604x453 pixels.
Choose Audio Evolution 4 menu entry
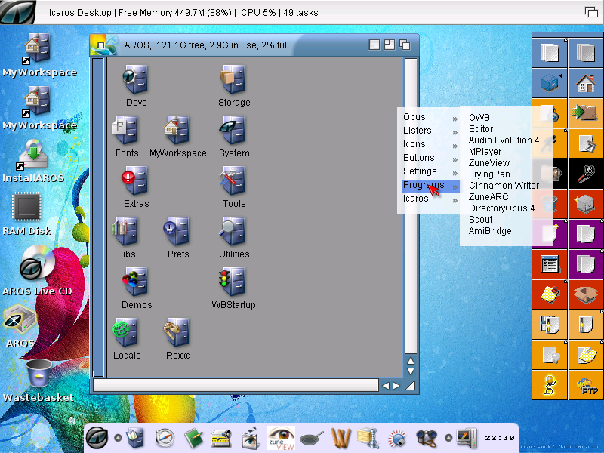pyautogui.click(x=504, y=140)
